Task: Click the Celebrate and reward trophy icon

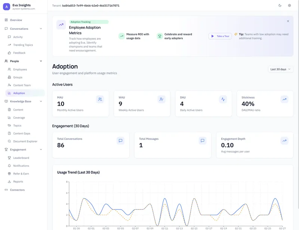Action: (x=160, y=36)
